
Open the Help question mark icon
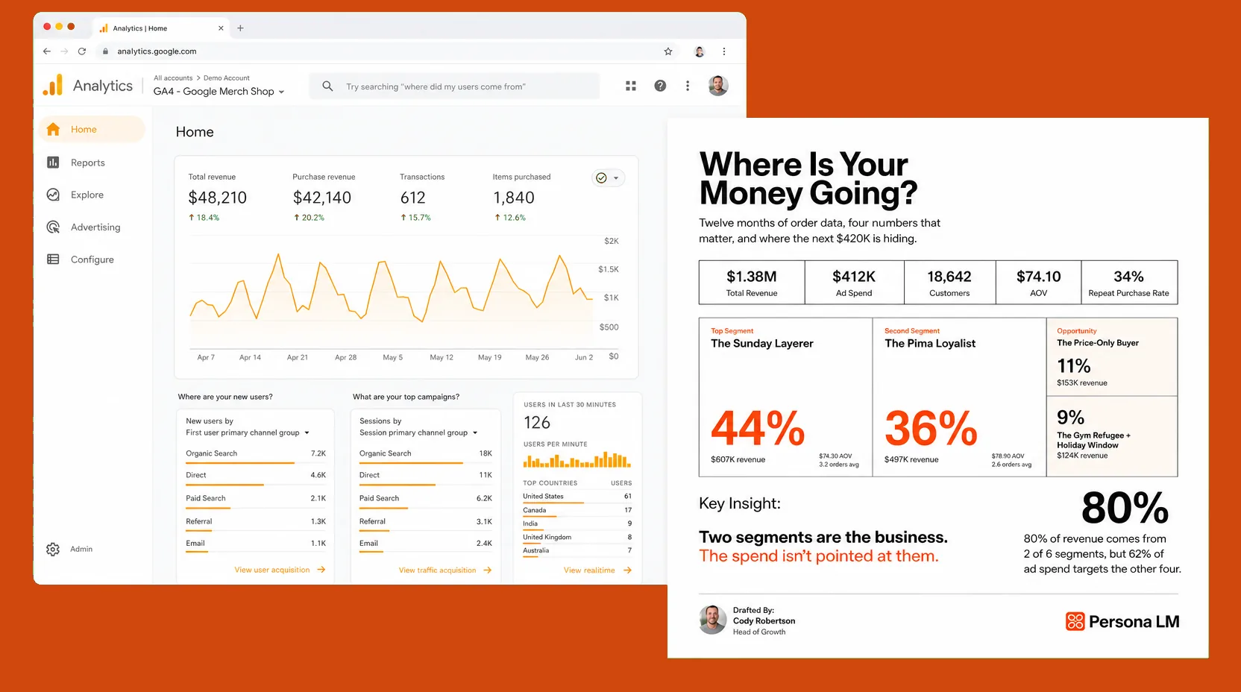(660, 86)
